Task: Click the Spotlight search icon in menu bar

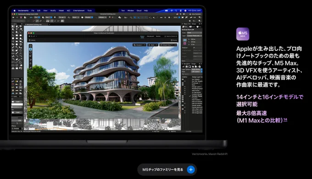Action: coord(176,11)
